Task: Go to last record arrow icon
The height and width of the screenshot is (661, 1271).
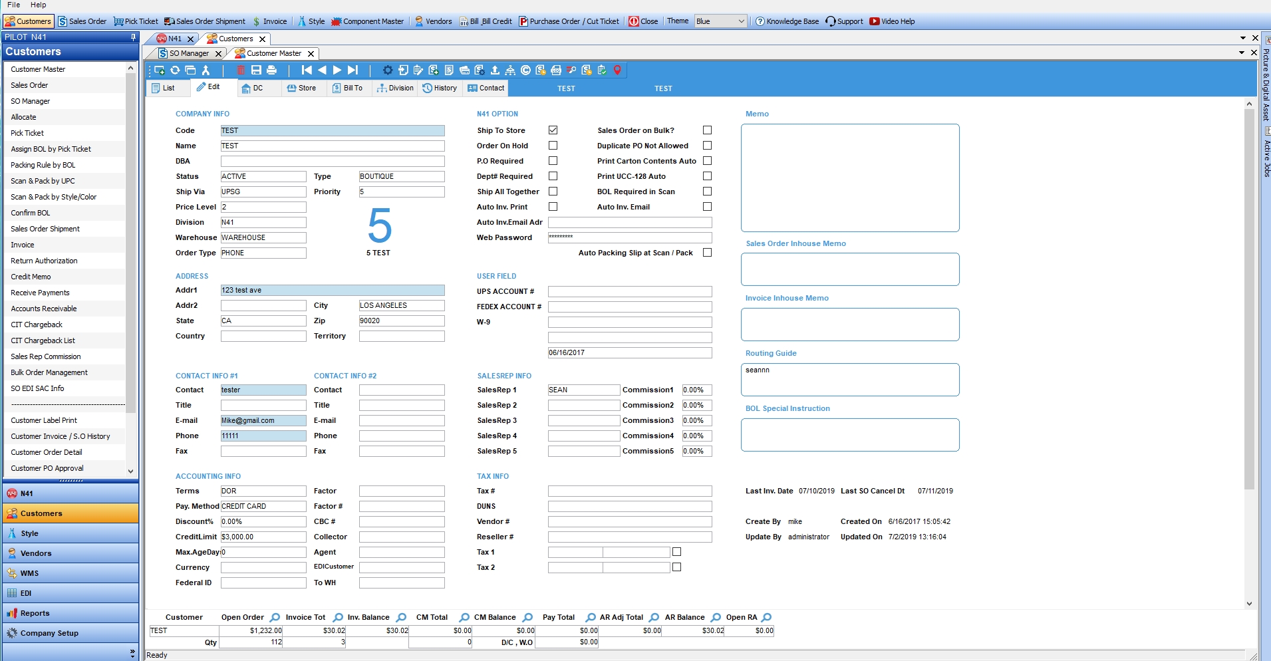Action: [x=353, y=70]
